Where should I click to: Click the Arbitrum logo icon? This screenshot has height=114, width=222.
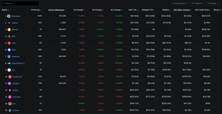pyautogui.click(x=9, y=56)
